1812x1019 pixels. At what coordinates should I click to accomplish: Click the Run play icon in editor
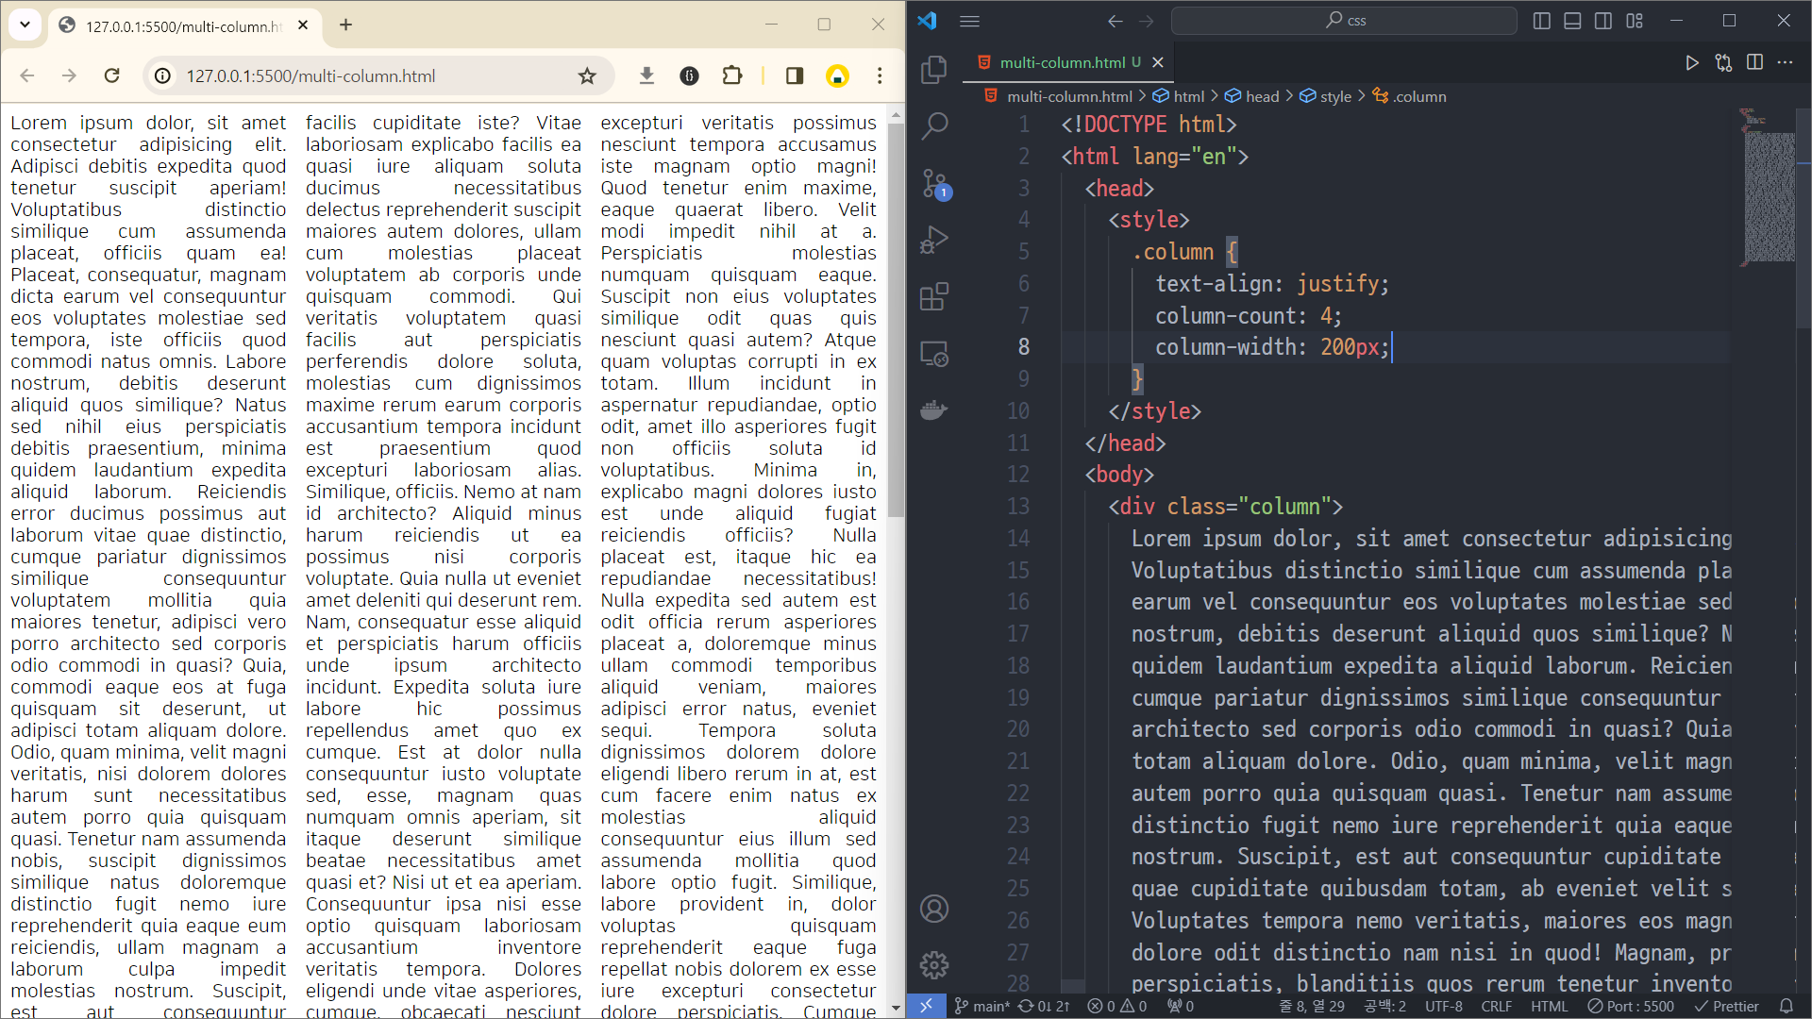tap(1692, 62)
